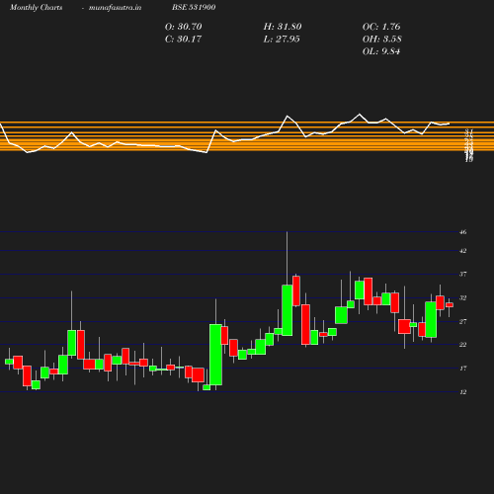Image resolution: width=494 pixels, height=494 pixels.
Task: Click the 'OC: 1.76' value
Action: [x=381, y=27]
